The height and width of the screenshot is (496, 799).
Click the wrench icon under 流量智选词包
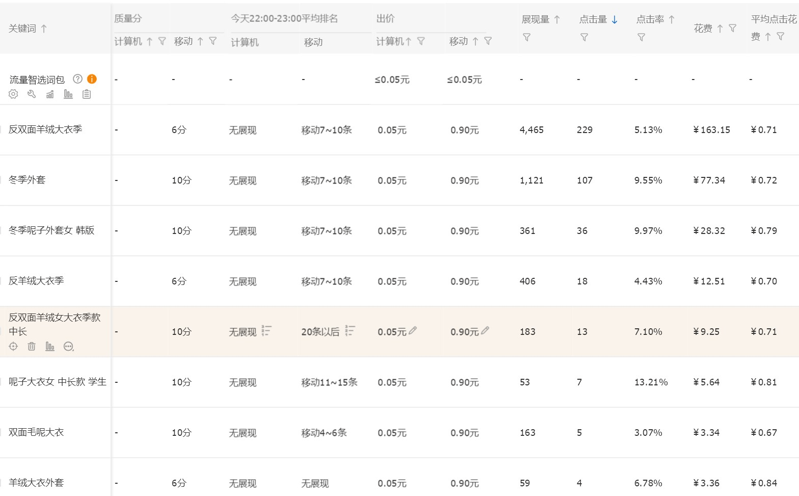[x=32, y=94]
